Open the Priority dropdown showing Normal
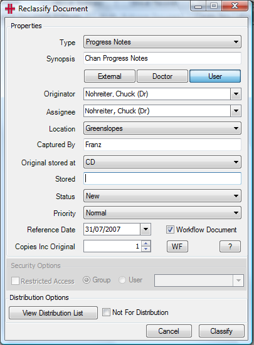This screenshot has height=345, width=254. click(x=162, y=213)
